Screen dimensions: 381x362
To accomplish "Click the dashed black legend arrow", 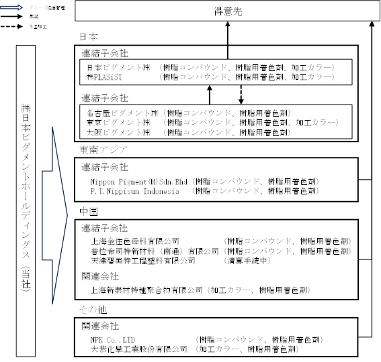I will [11, 26].
